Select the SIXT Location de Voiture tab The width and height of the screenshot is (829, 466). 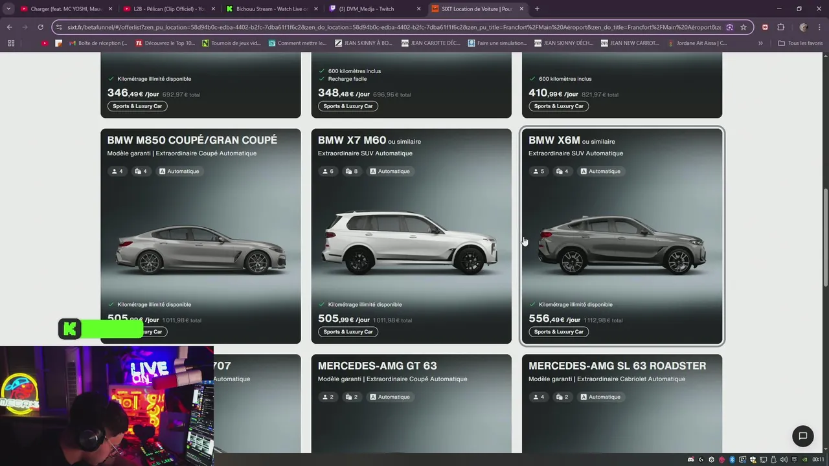(x=477, y=9)
